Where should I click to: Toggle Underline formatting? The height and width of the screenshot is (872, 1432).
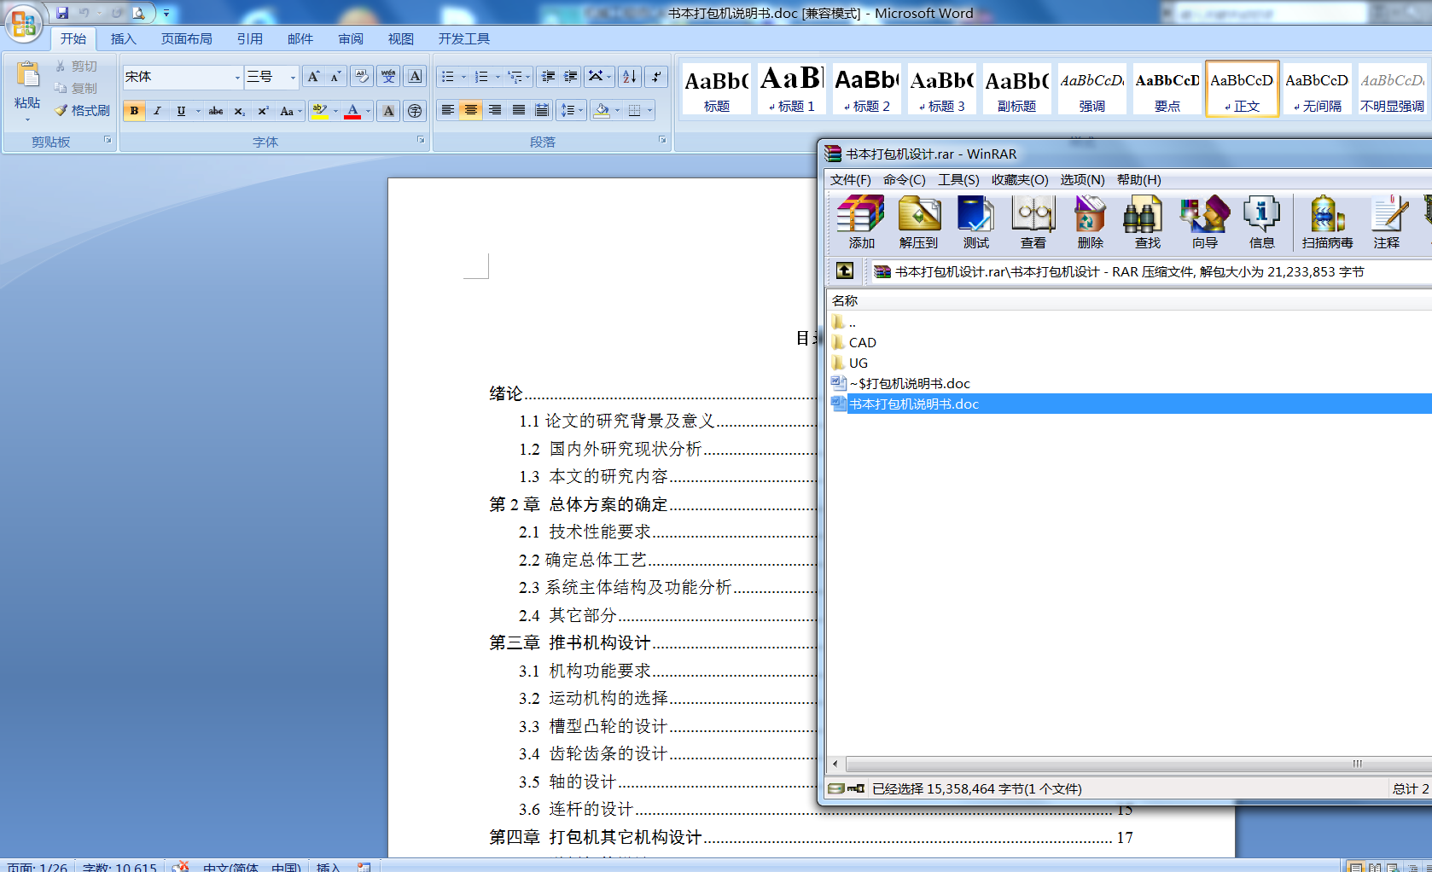[x=180, y=111]
